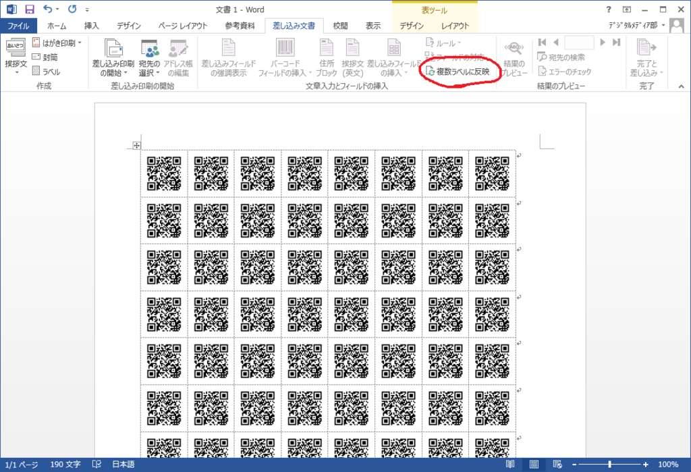Open word count from 190 文字
The width and height of the screenshot is (691, 472).
pyautogui.click(x=65, y=465)
